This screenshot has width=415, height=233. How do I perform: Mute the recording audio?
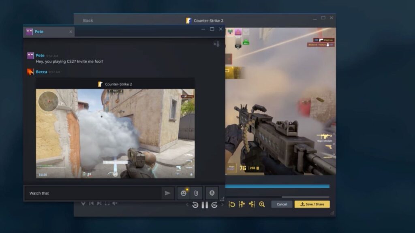(x=115, y=203)
